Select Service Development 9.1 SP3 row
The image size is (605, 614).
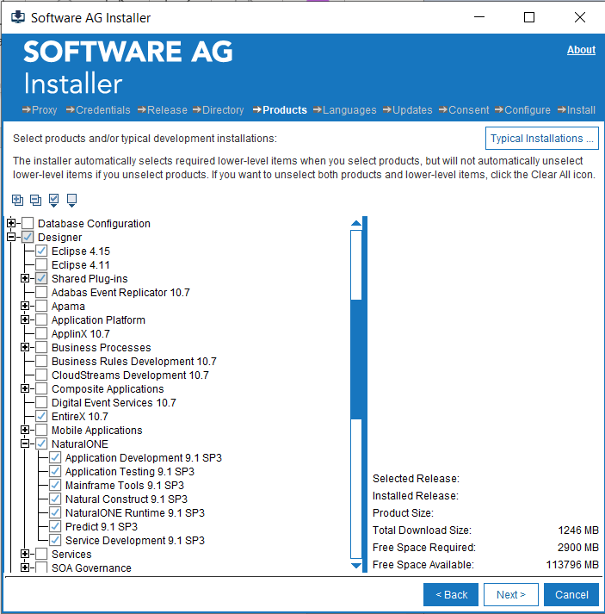135,541
